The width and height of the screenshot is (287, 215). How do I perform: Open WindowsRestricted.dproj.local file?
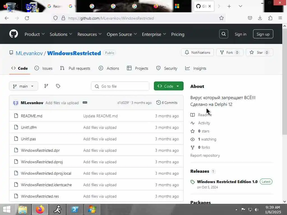[x=46, y=173]
